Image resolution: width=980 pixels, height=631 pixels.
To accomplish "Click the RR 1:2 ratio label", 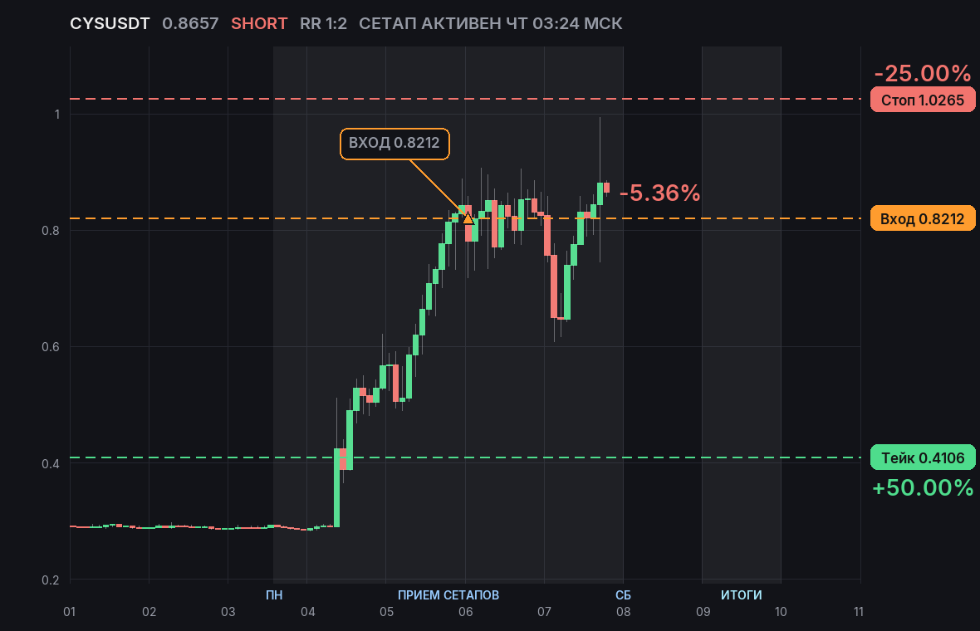I will click(323, 24).
